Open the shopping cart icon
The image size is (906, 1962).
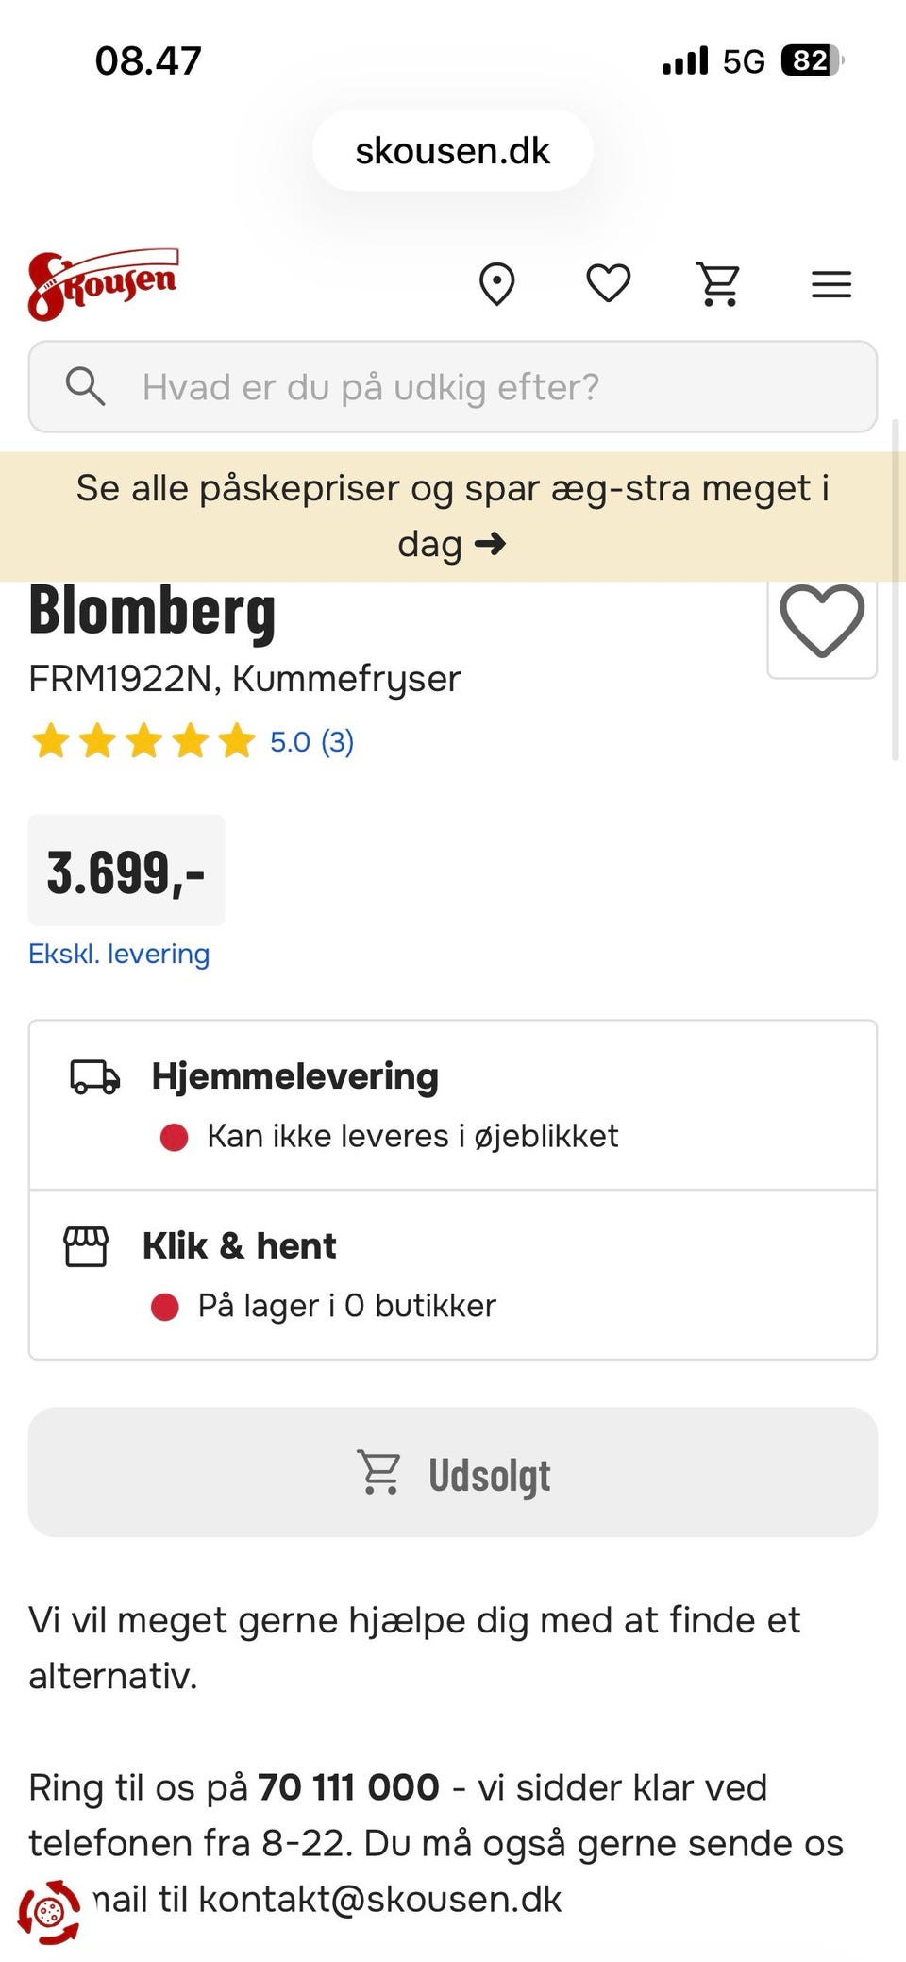[x=719, y=284]
